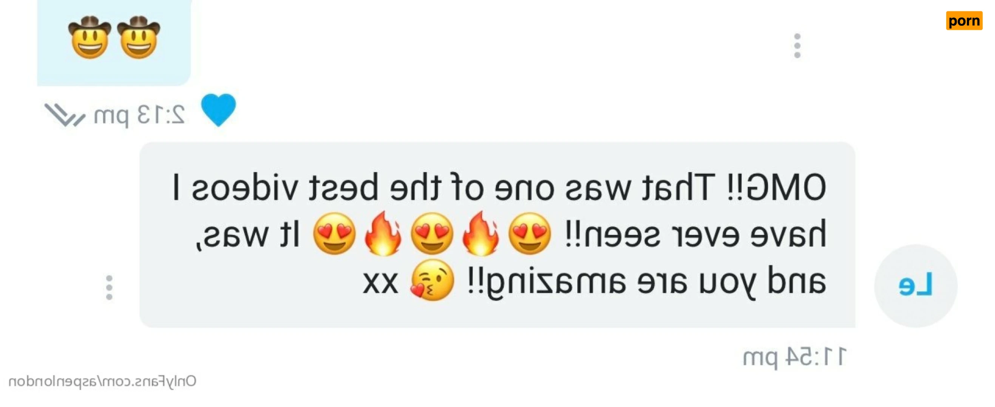The image size is (995, 407).
Task: Click the blue heart reaction icon
Action: point(219,110)
